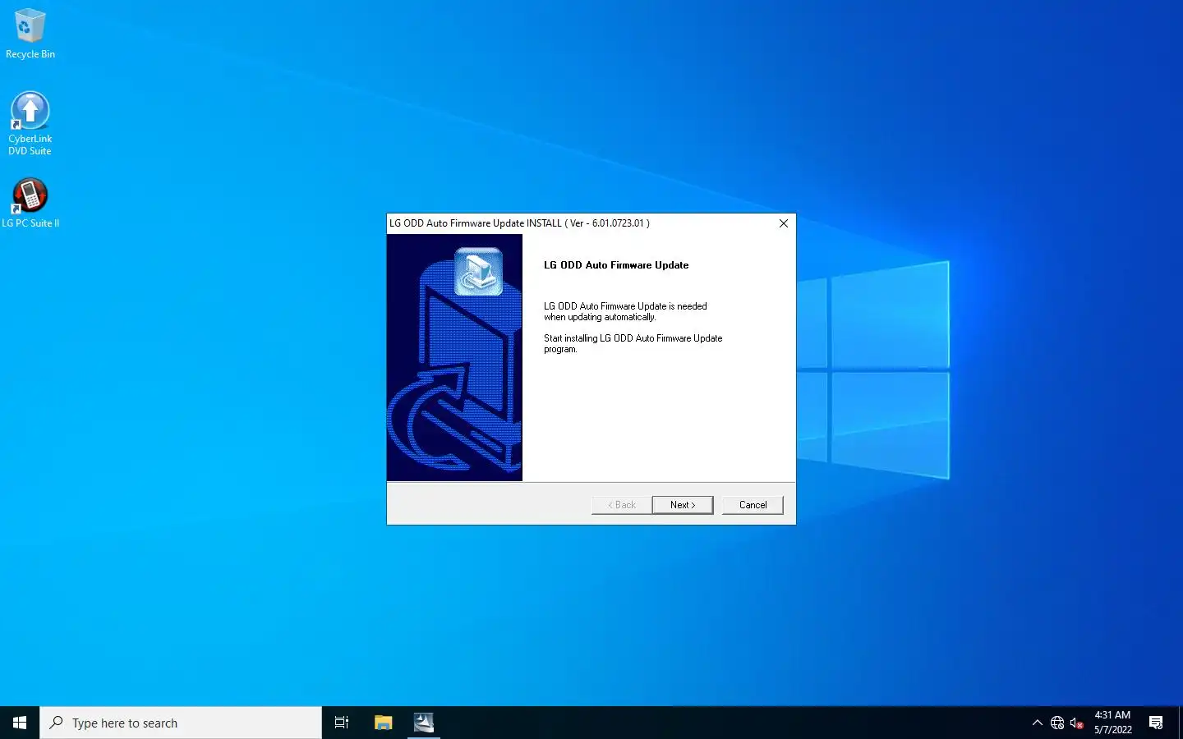Viewport: 1183px width, 739px height.
Task: Click text 'Start installing LG ODD Auto Firmware Update'
Action: click(633, 338)
